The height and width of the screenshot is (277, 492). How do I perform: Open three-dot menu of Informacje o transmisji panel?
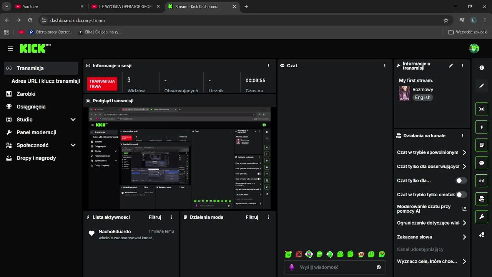[x=462, y=66]
